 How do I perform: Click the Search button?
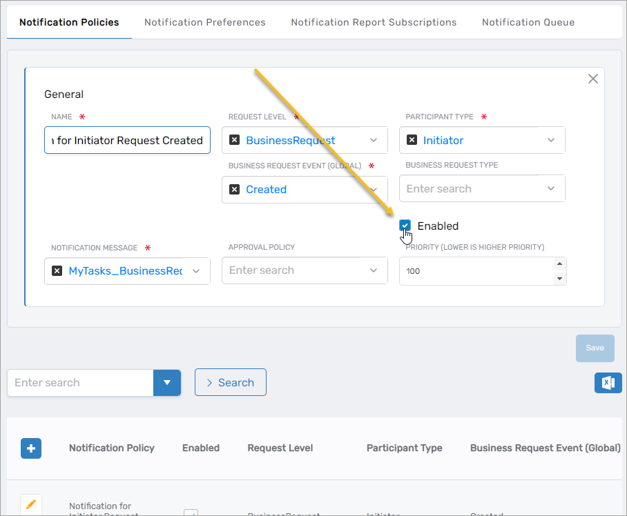[230, 383]
